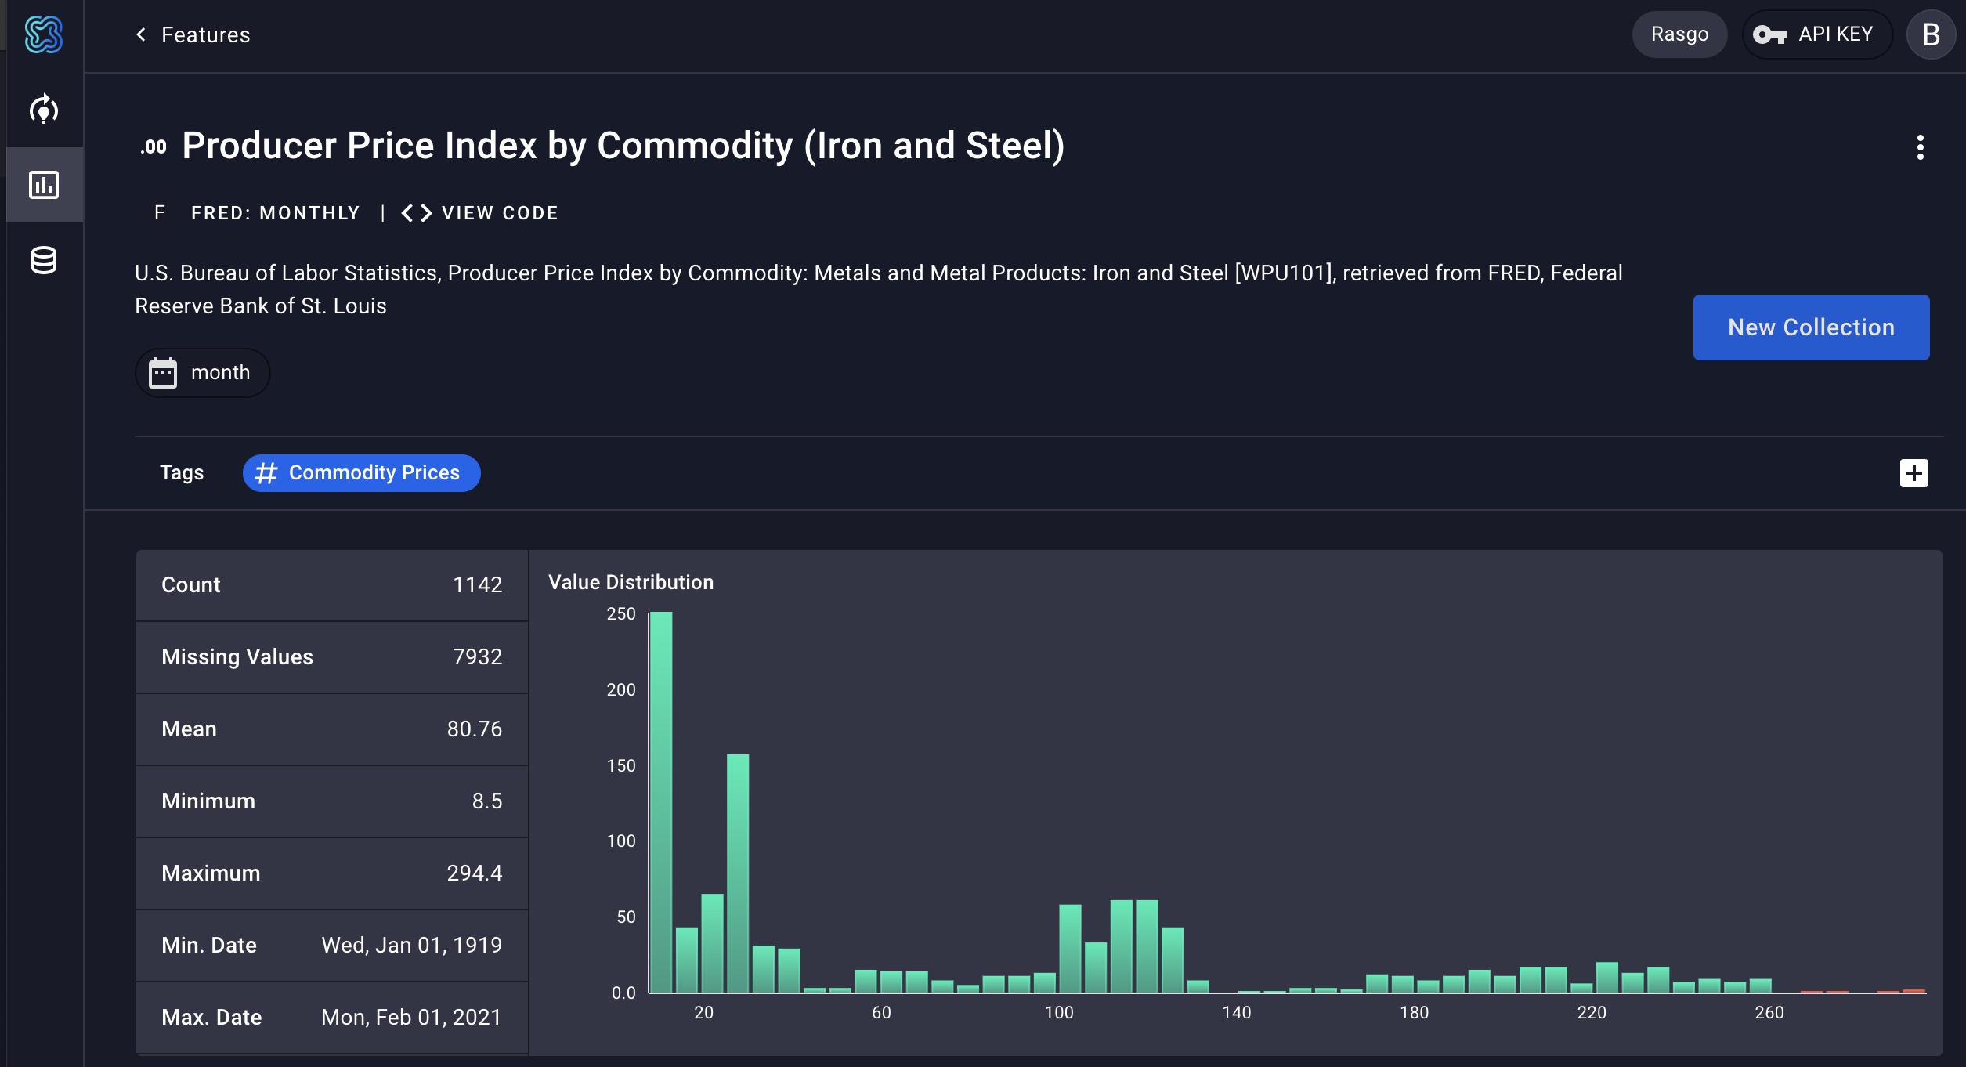Viewport: 1966px width, 1067px height.
Task: Click the back chevron beside Features
Action: tap(141, 34)
